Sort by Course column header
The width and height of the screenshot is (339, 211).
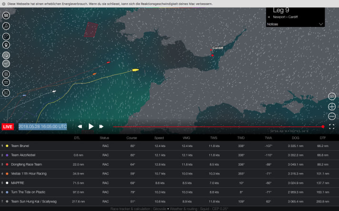132,138
